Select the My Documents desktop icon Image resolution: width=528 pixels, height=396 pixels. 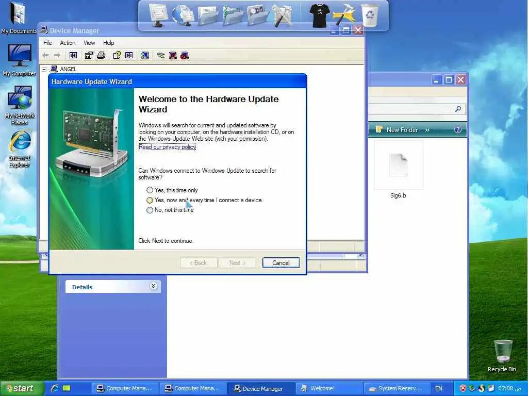[x=19, y=18]
